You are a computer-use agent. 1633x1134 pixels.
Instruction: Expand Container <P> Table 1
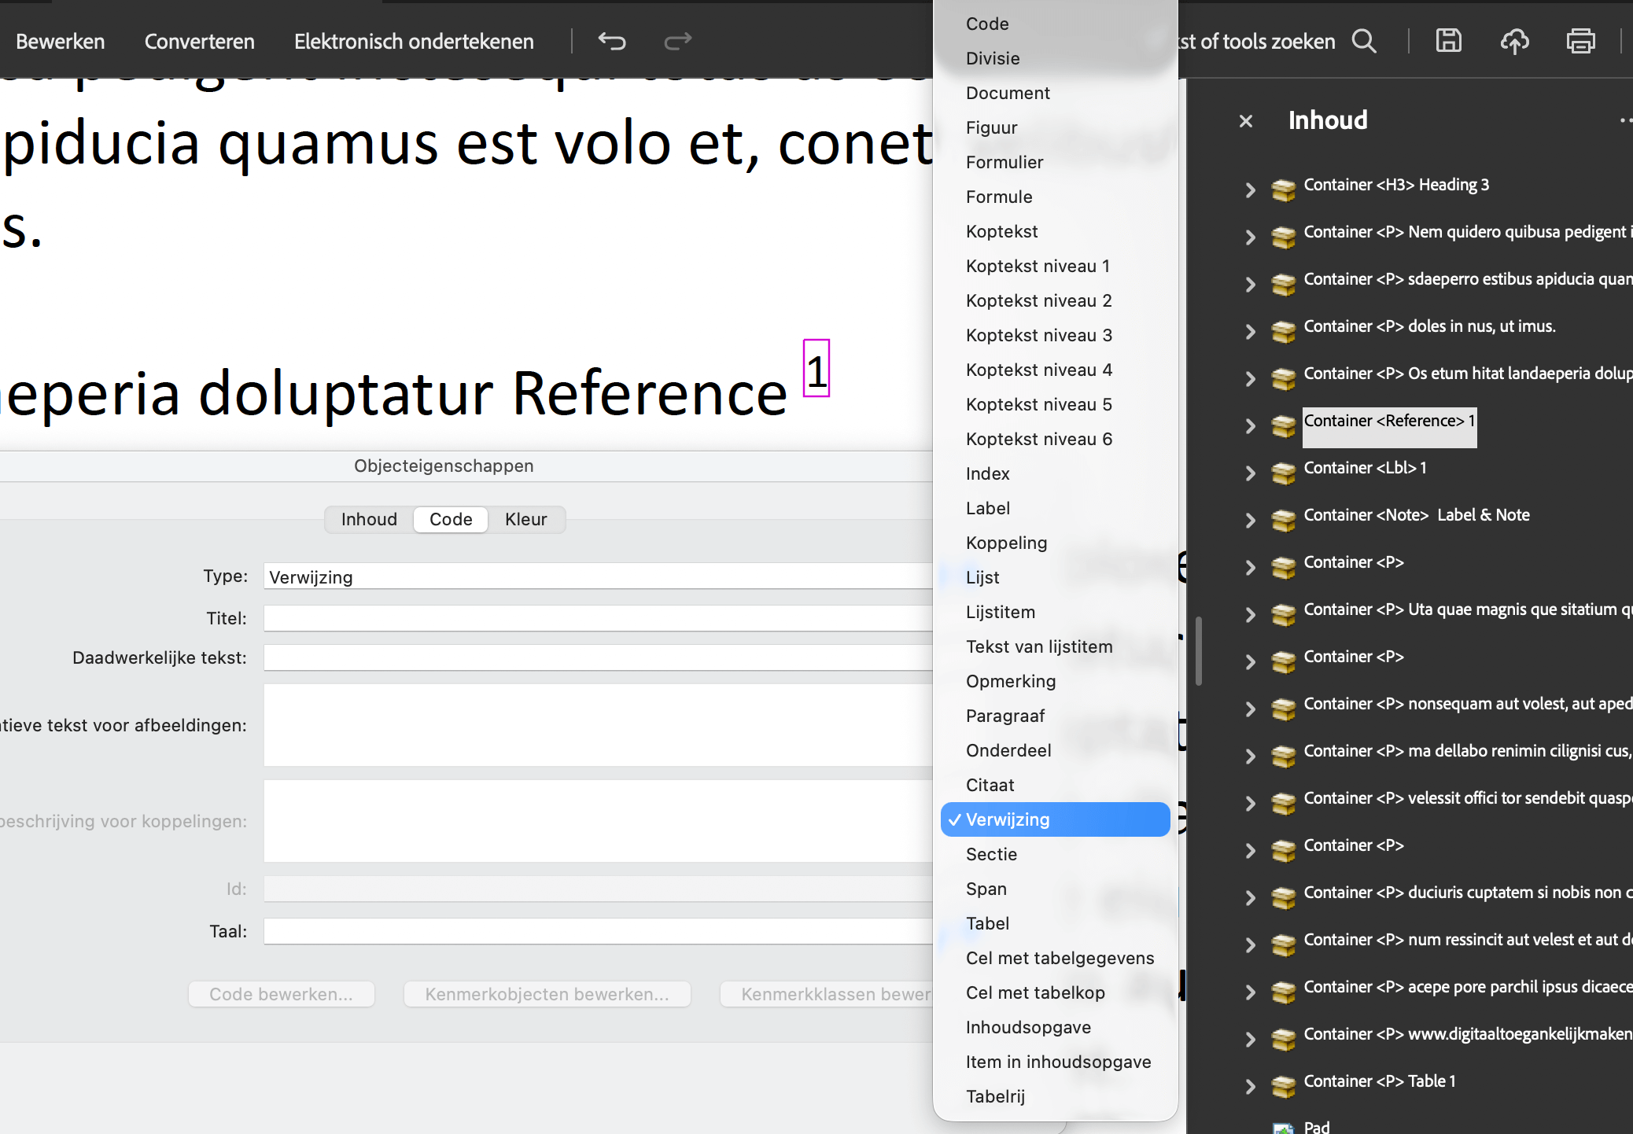coord(1250,1086)
